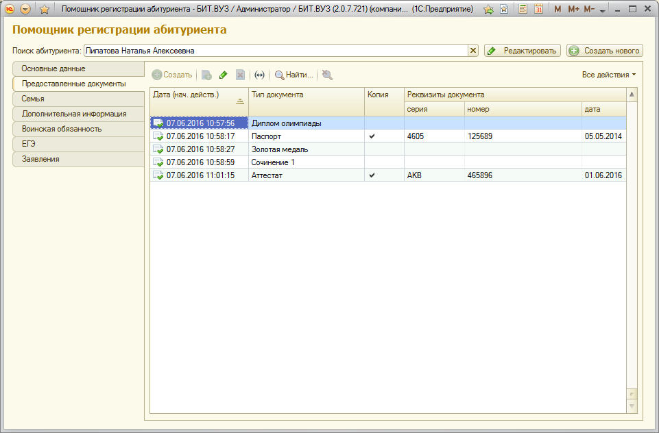Click the applicant search input field

276,51
